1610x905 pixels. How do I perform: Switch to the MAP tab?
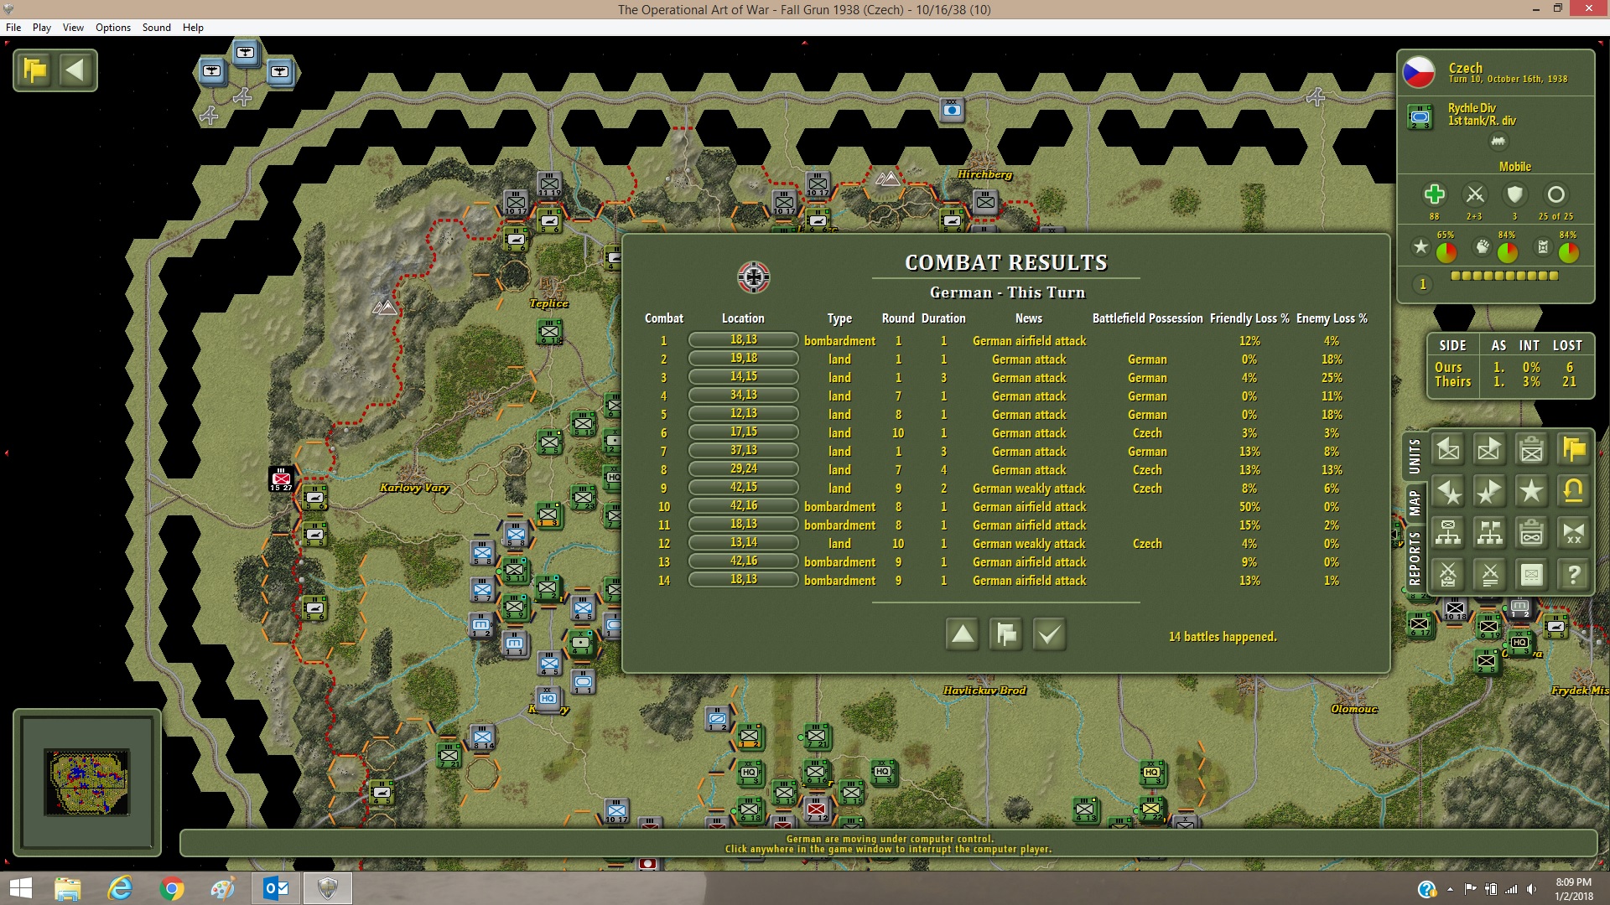pyautogui.click(x=1415, y=504)
